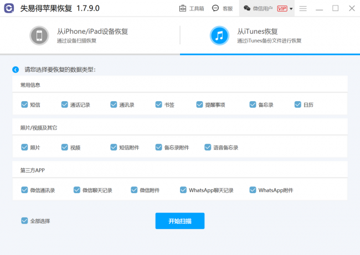Click 通过iTunes备份文件进行恢复 subtitle text
The height and width of the screenshot is (255, 360).
coord(269,41)
